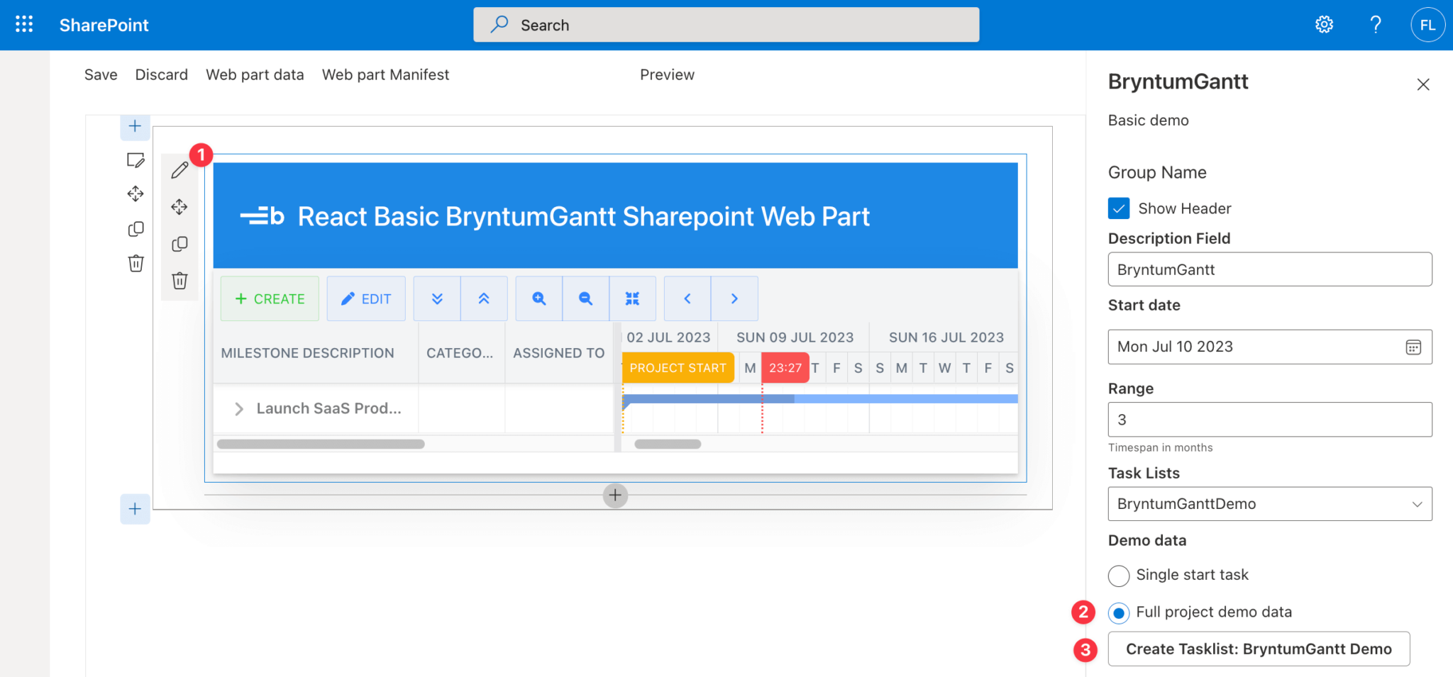
Task: Click the edit section icon
Action: click(136, 160)
